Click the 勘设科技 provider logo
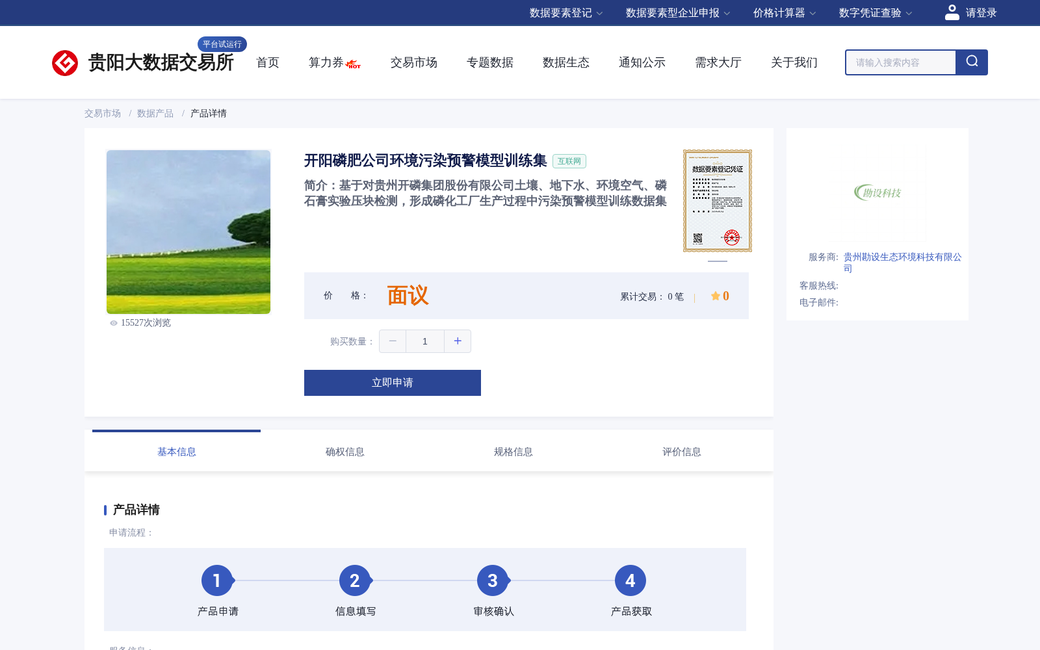 (877, 192)
